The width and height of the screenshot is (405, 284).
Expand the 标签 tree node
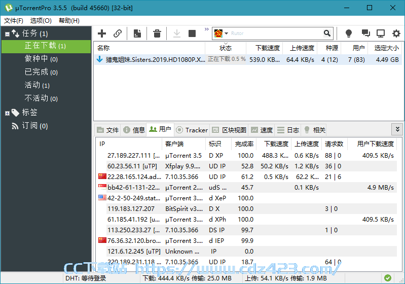pos(7,113)
